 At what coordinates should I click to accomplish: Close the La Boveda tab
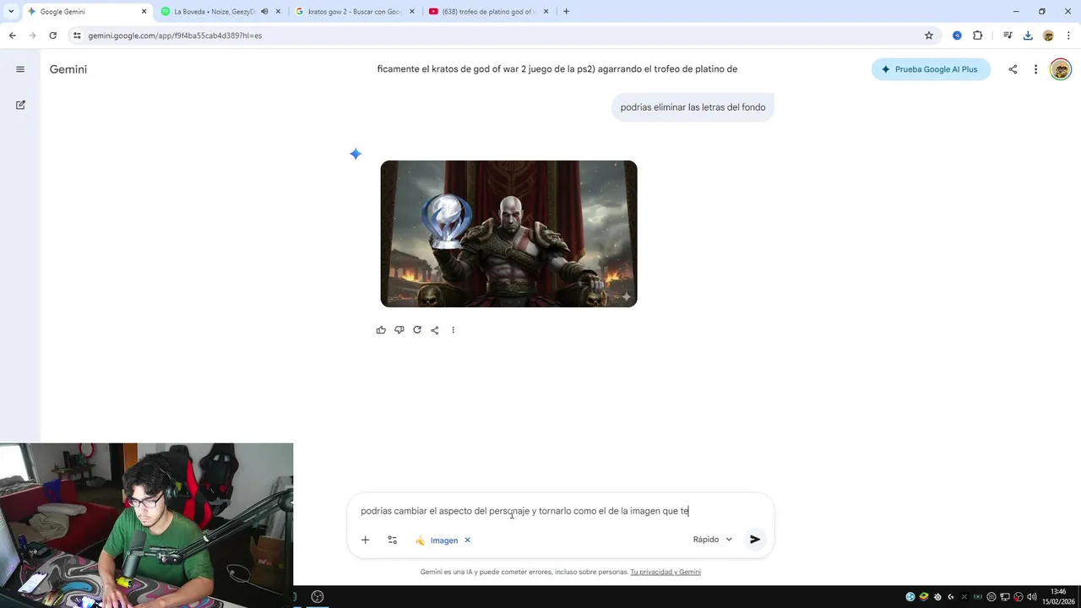click(278, 12)
